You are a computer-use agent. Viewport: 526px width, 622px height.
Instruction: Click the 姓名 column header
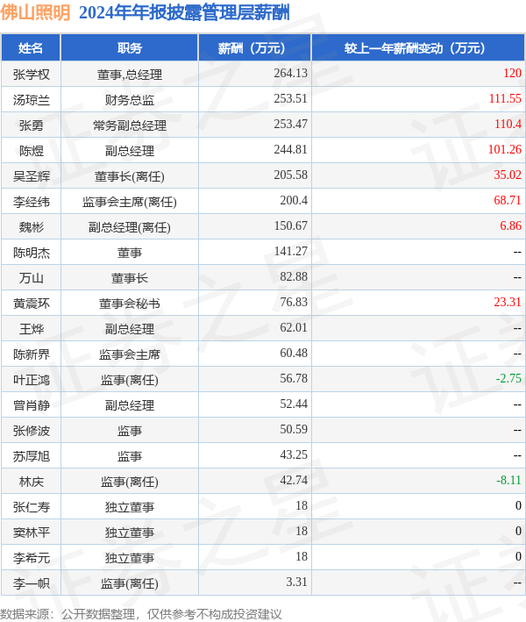coord(31,48)
